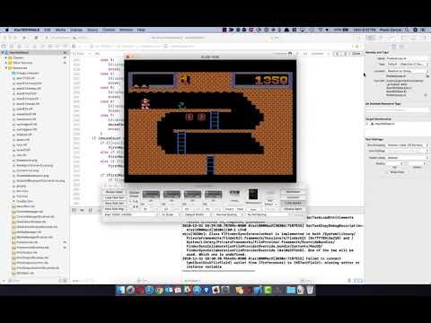Click the related items icon in the jump bar
This screenshot has height=323, width=431.
74,46
